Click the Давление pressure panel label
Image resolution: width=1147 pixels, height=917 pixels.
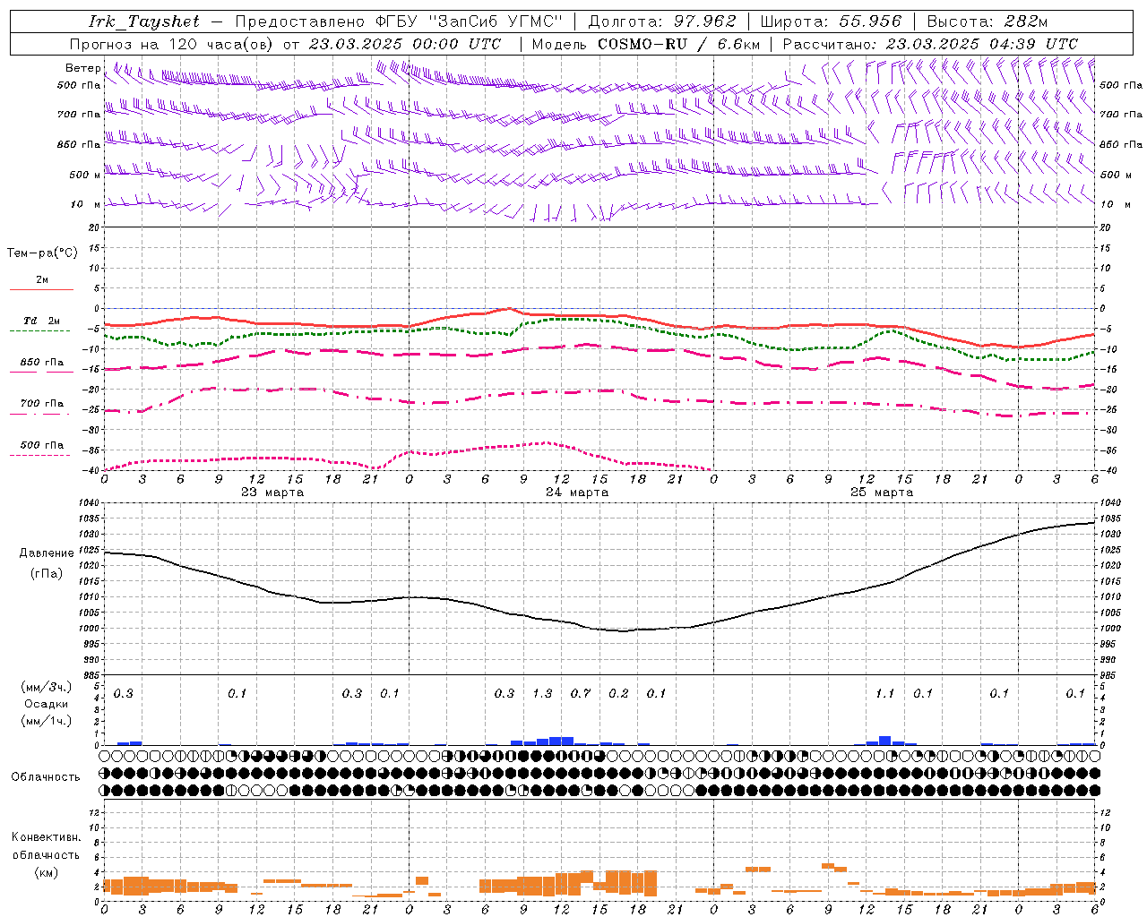click(47, 553)
